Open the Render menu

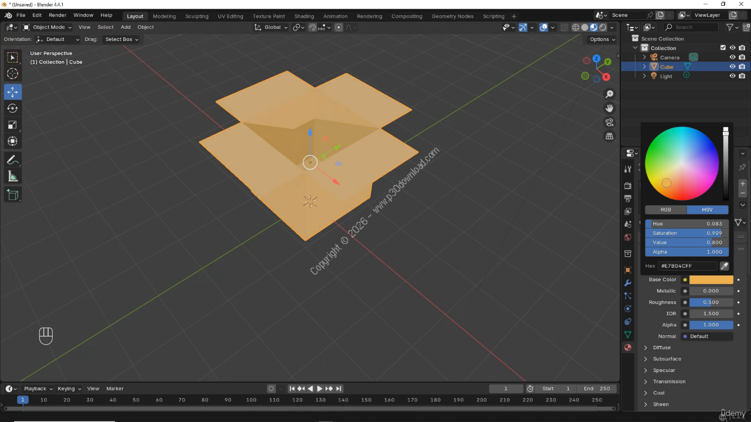(57, 15)
